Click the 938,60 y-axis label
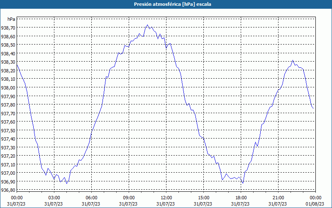The image size is (332, 208). (8, 37)
